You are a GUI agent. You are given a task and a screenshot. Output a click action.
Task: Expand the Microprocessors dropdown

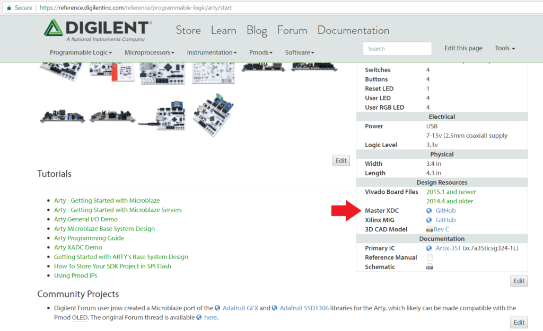click(x=149, y=52)
